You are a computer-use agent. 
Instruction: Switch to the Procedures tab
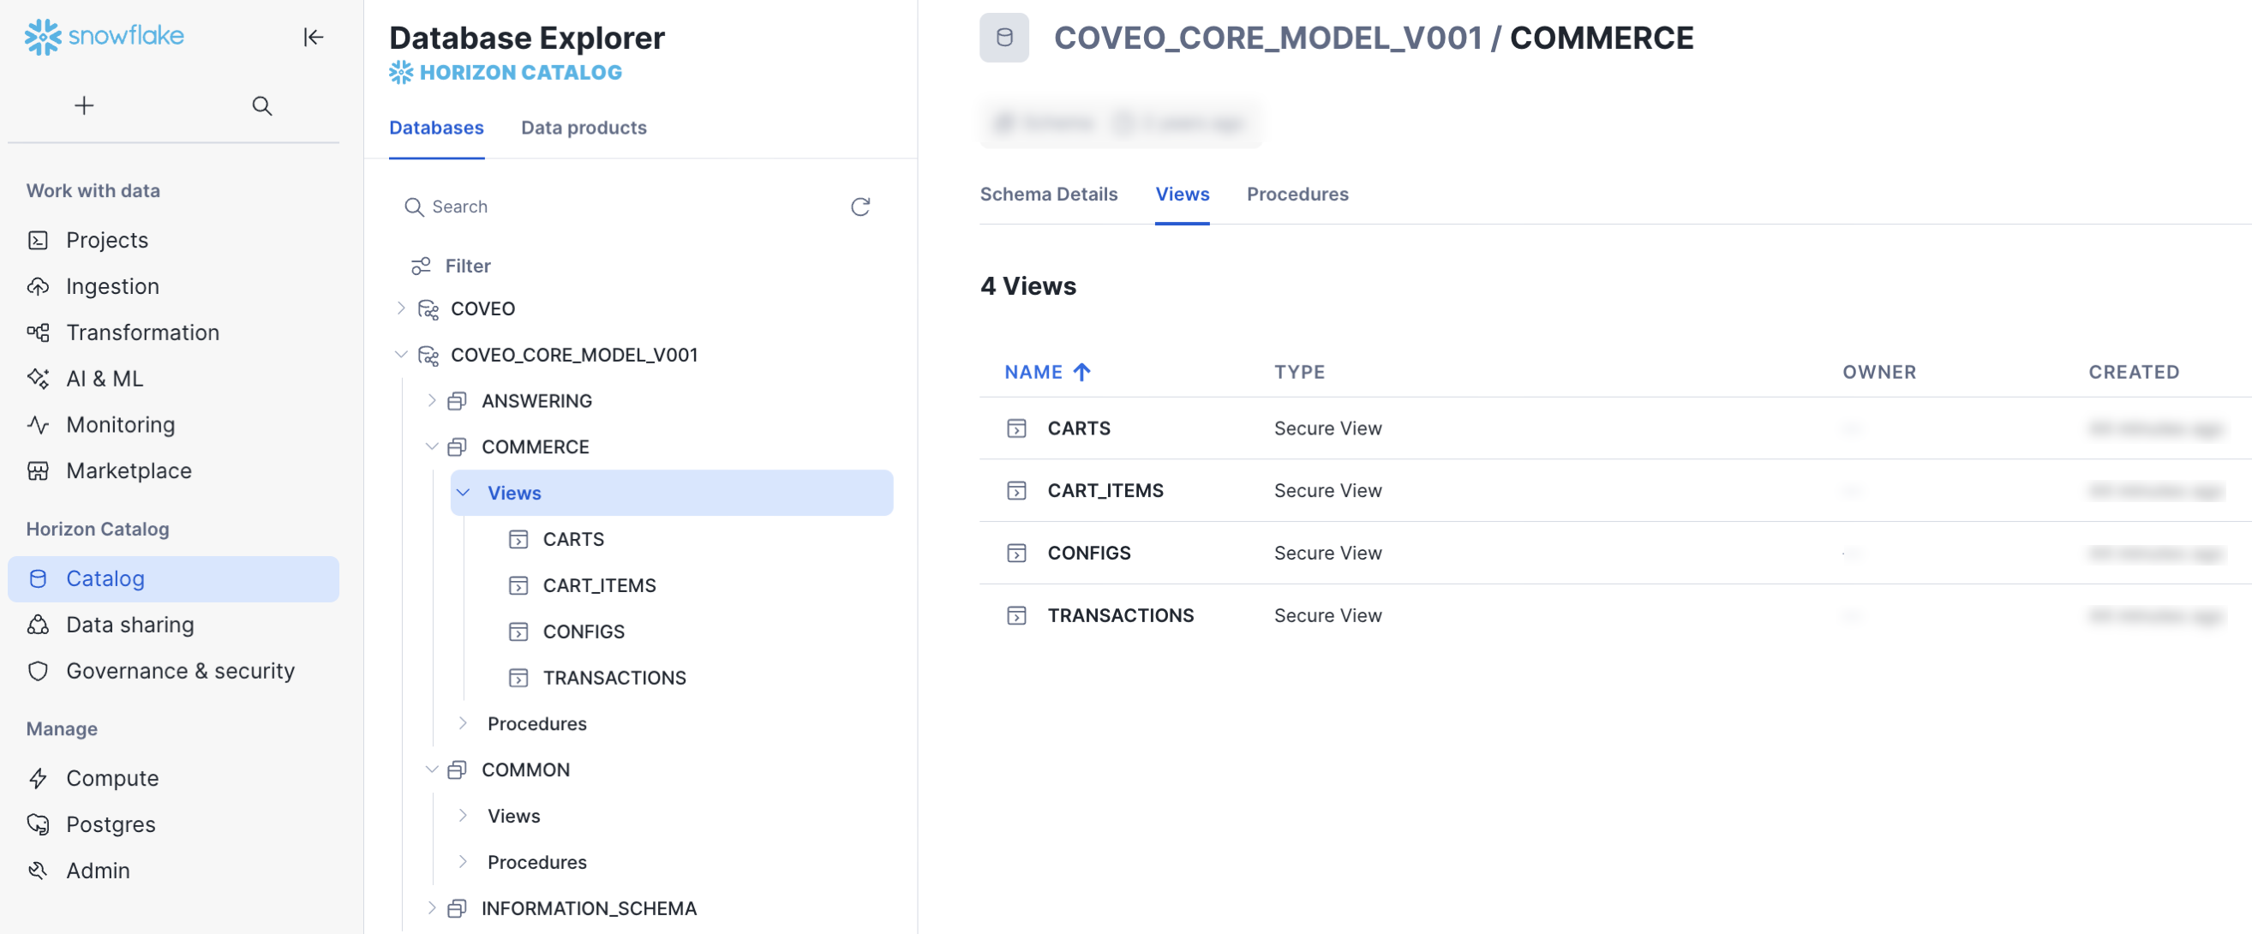click(1297, 195)
